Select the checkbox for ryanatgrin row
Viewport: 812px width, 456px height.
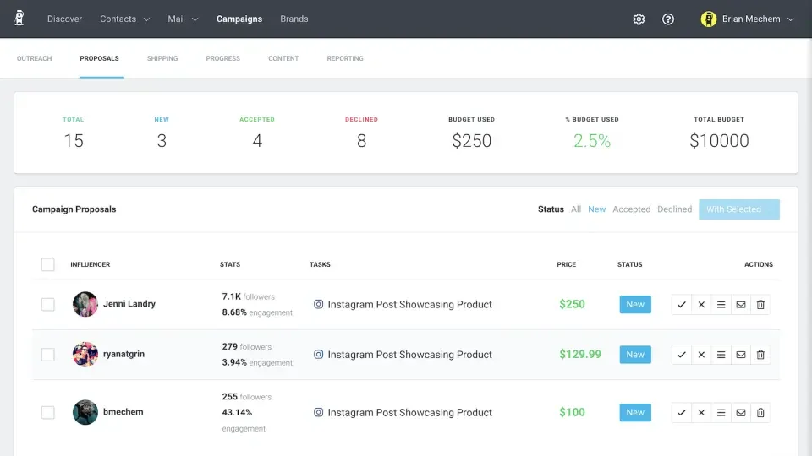(48, 355)
